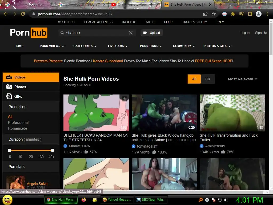Image resolution: width=273 pixels, height=205 pixels.
Task: Click the Log In link
Action: (245, 33)
